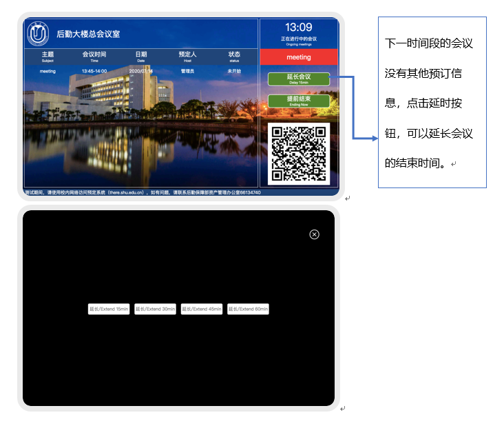
Task: Click the QR code image
Action: tap(299, 154)
